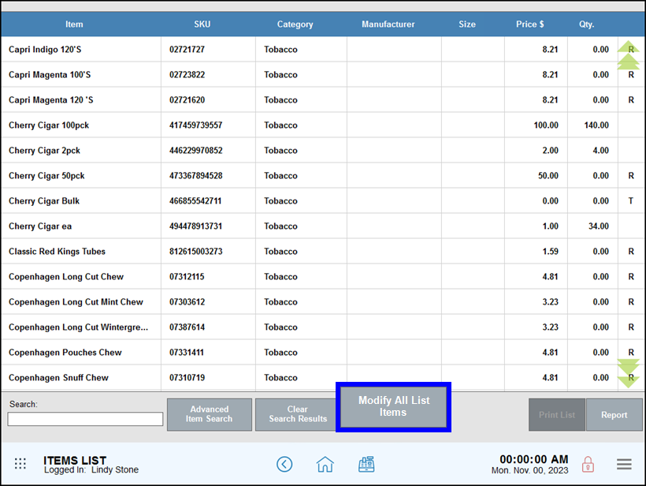Open the Report button
Image resolution: width=646 pixels, height=486 pixels.
[614, 415]
